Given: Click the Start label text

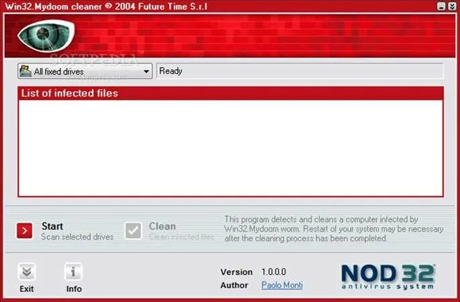Looking at the screenshot, I should 52,226.
